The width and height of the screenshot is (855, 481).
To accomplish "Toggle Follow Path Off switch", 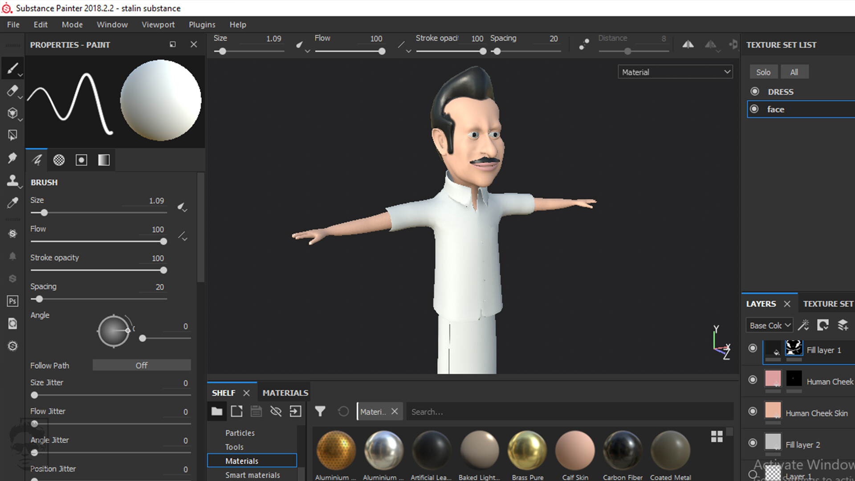I will [142, 365].
